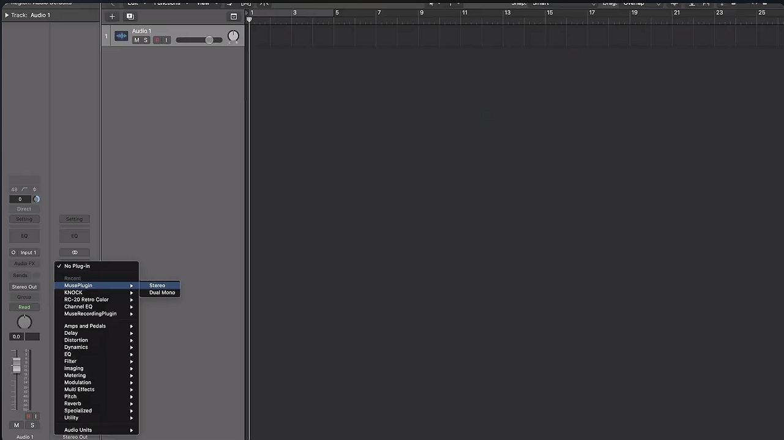Open the Drag Overlap dropdown

pyautogui.click(x=642, y=3)
